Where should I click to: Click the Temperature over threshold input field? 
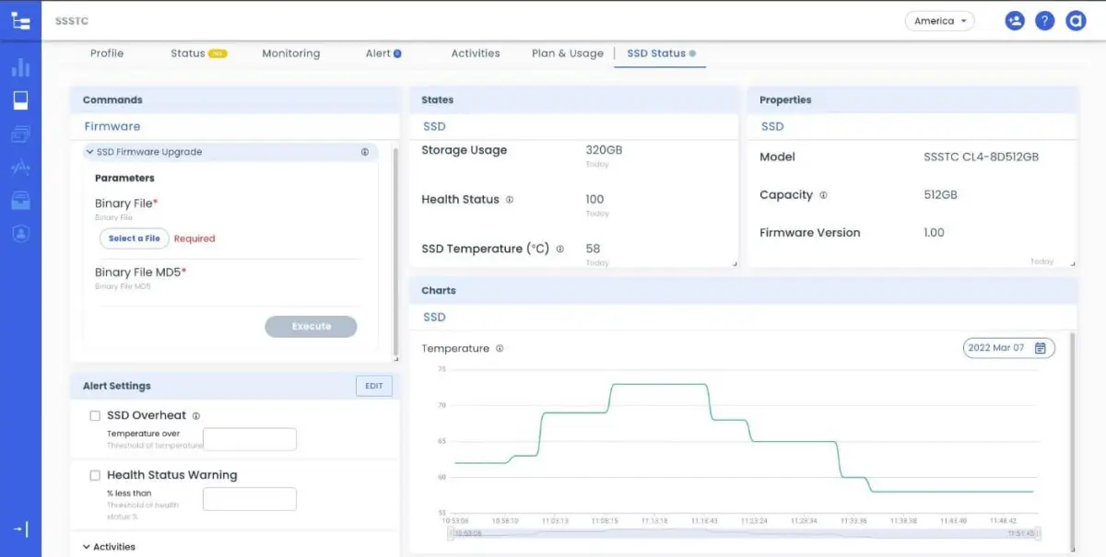tap(250, 440)
